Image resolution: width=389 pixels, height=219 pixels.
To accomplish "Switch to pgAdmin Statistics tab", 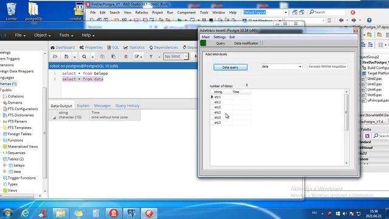I will 134,47.
